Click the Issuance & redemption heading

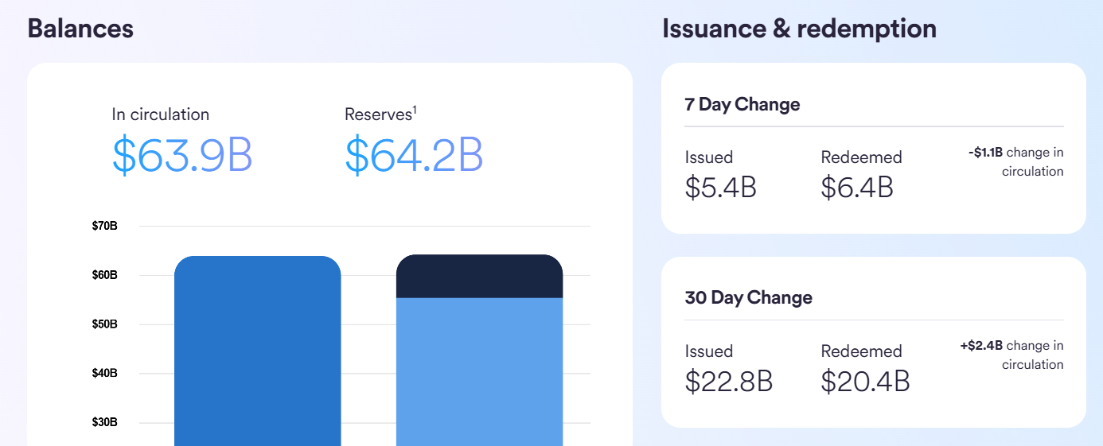tap(799, 29)
